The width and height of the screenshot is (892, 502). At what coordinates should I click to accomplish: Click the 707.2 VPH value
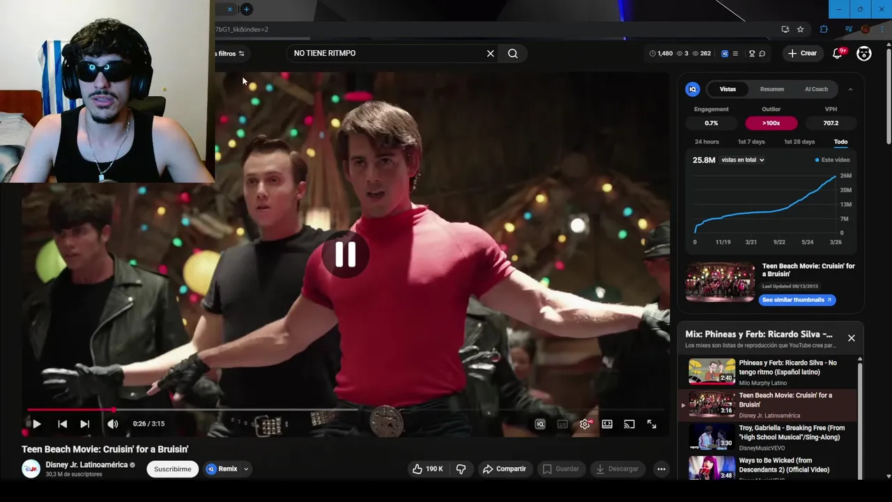tap(831, 123)
